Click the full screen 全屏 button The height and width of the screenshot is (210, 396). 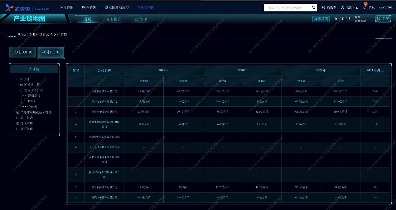tap(383, 19)
